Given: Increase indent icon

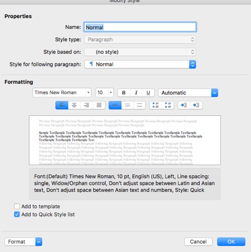Looking at the screenshot, I should coord(196,105).
